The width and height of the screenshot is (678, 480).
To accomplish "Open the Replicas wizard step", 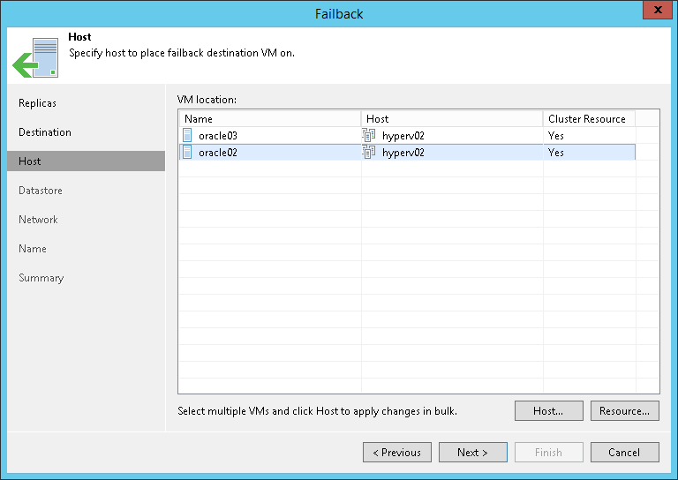I will point(37,103).
